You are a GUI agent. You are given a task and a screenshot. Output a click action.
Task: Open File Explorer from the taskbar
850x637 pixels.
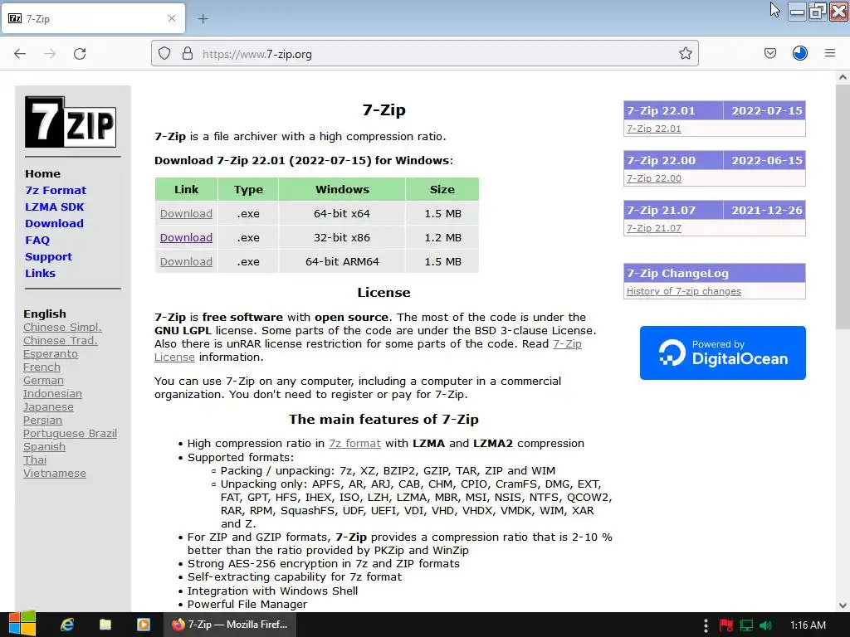pyautogui.click(x=105, y=625)
